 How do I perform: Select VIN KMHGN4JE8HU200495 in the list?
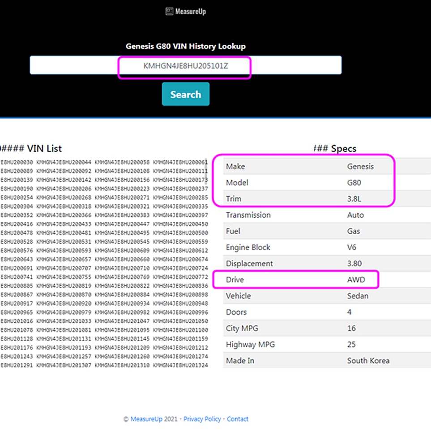pos(122,233)
